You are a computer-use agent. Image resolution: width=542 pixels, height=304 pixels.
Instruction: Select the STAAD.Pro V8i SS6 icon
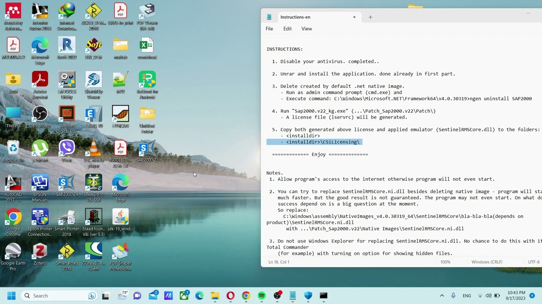click(94, 188)
